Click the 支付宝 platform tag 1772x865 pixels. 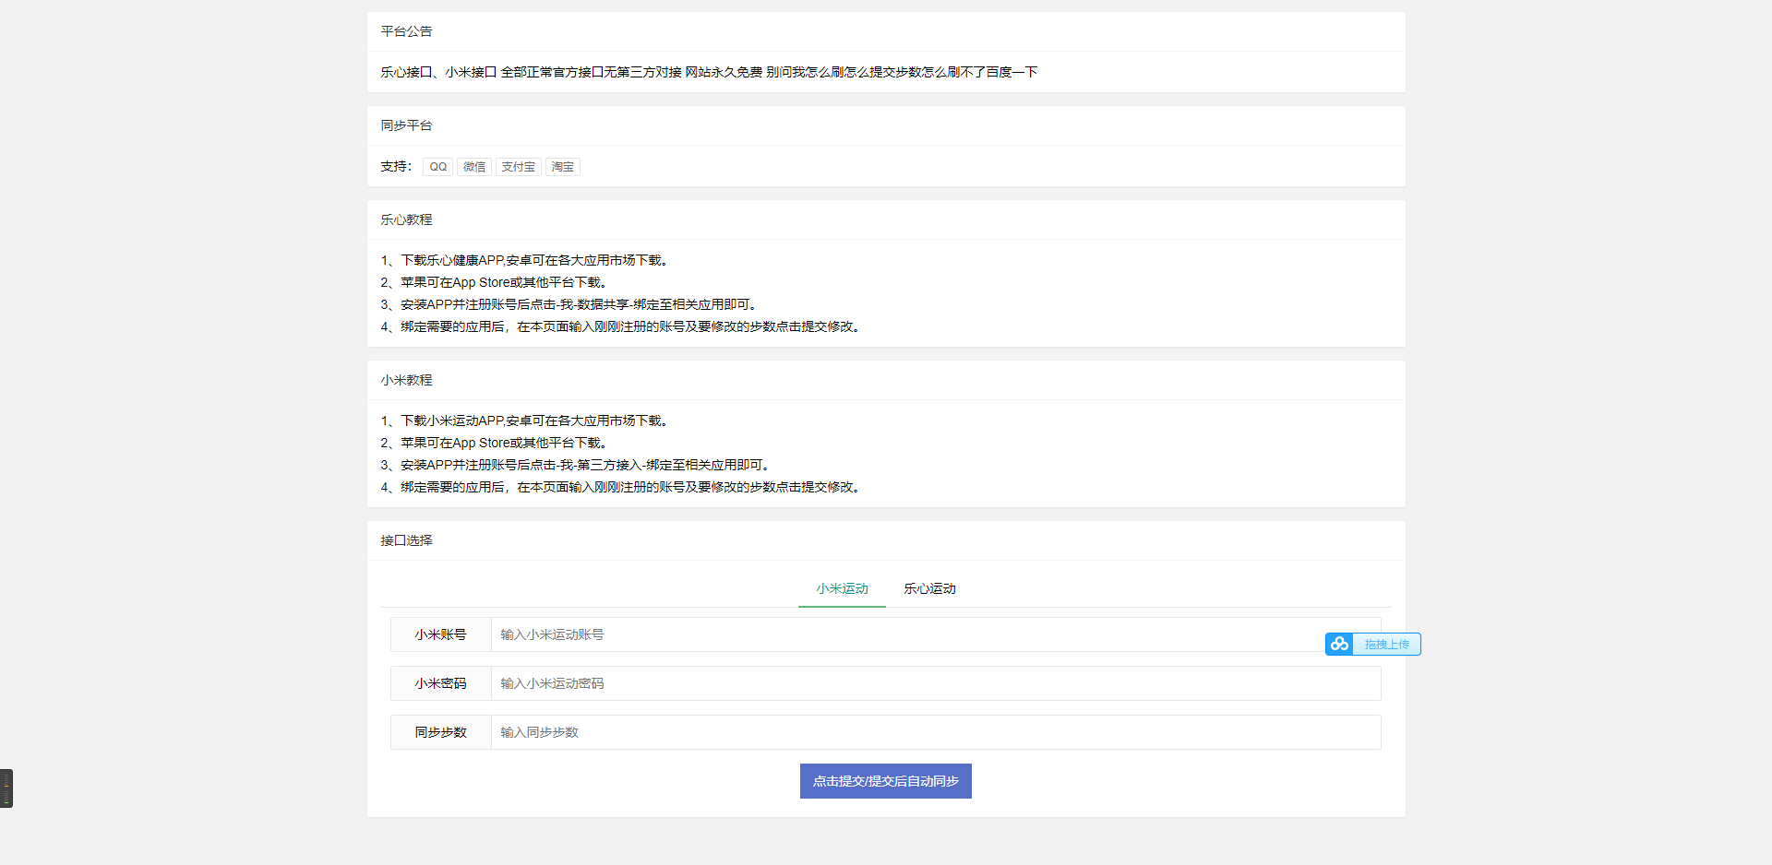tap(519, 167)
